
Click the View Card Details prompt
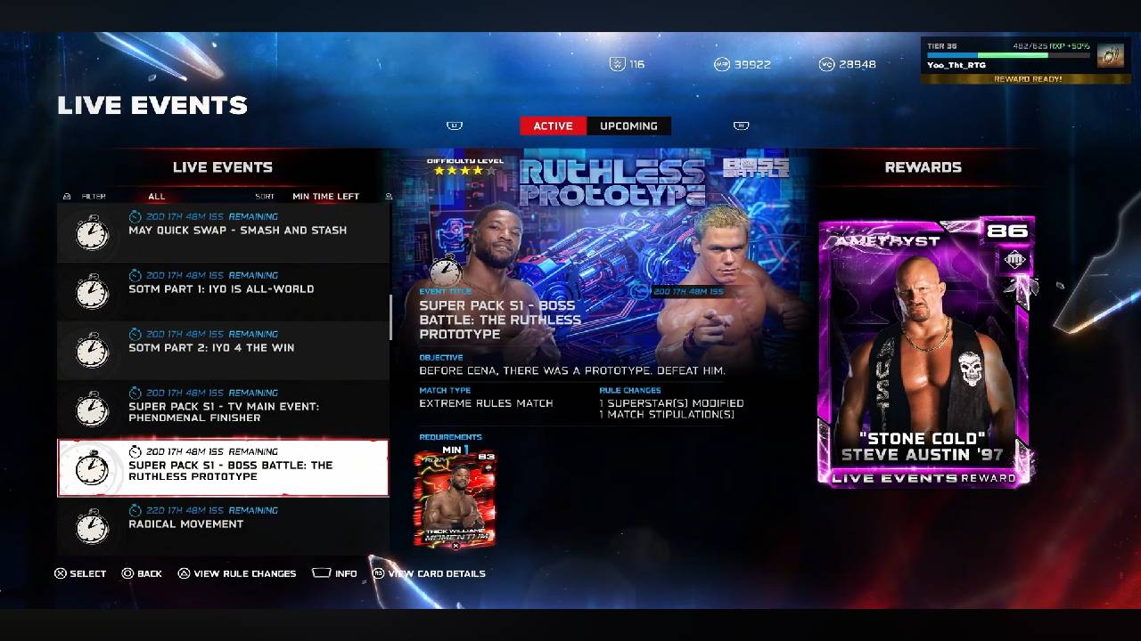pyautogui.click(x=429, y=573)
